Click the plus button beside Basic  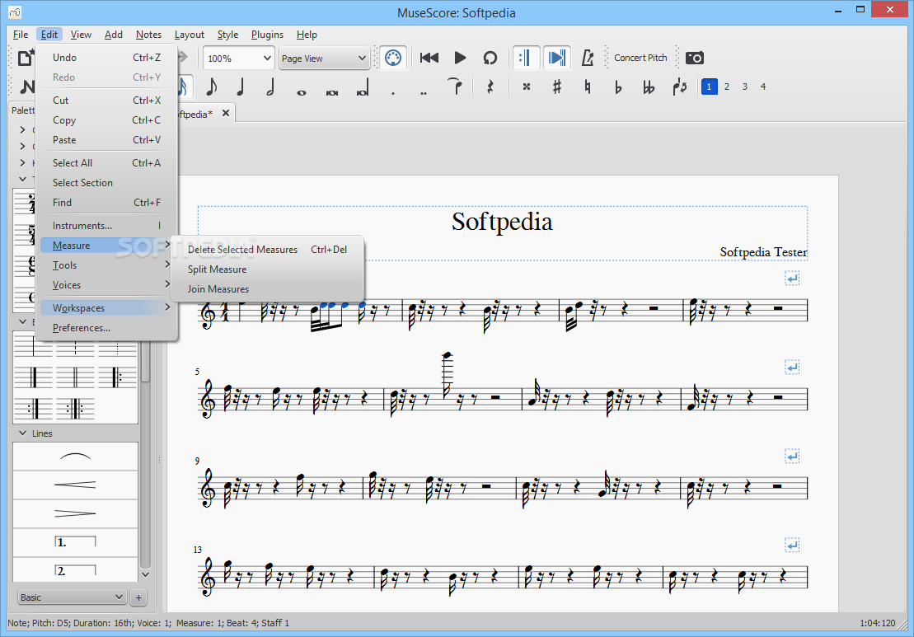pos(138,597)
